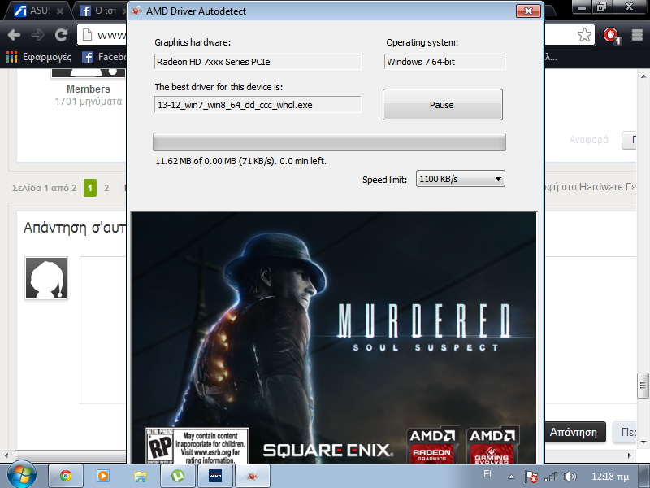Go forward in the Chrome browser
Viewport: 650px width, 488px height.
pyautogui.click(x=37, y=35)
